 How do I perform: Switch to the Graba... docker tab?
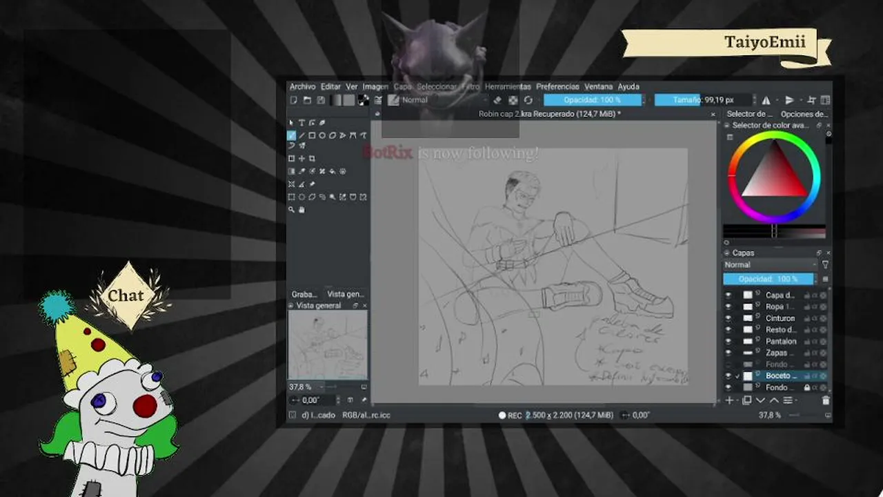(304, 294)
